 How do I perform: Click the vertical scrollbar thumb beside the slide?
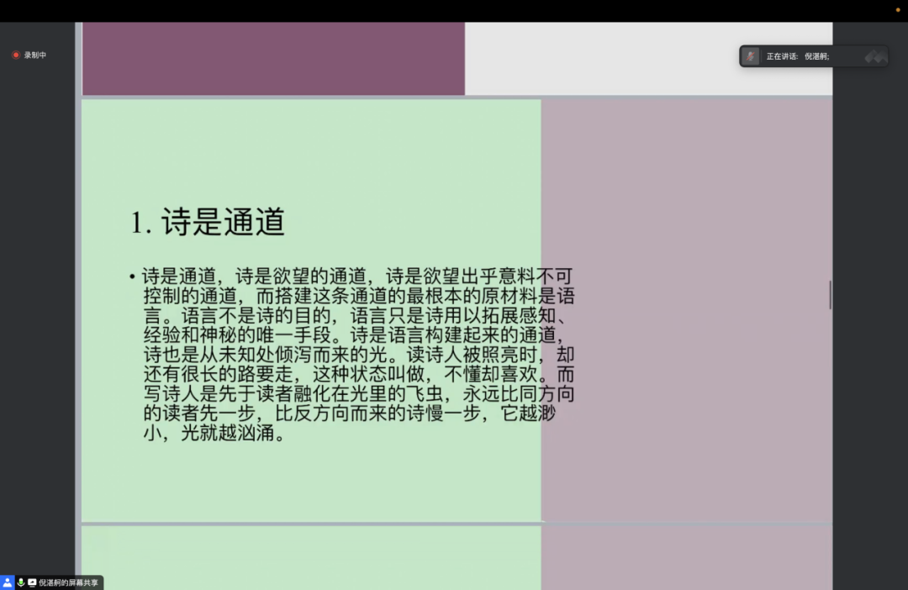(830, 294)
